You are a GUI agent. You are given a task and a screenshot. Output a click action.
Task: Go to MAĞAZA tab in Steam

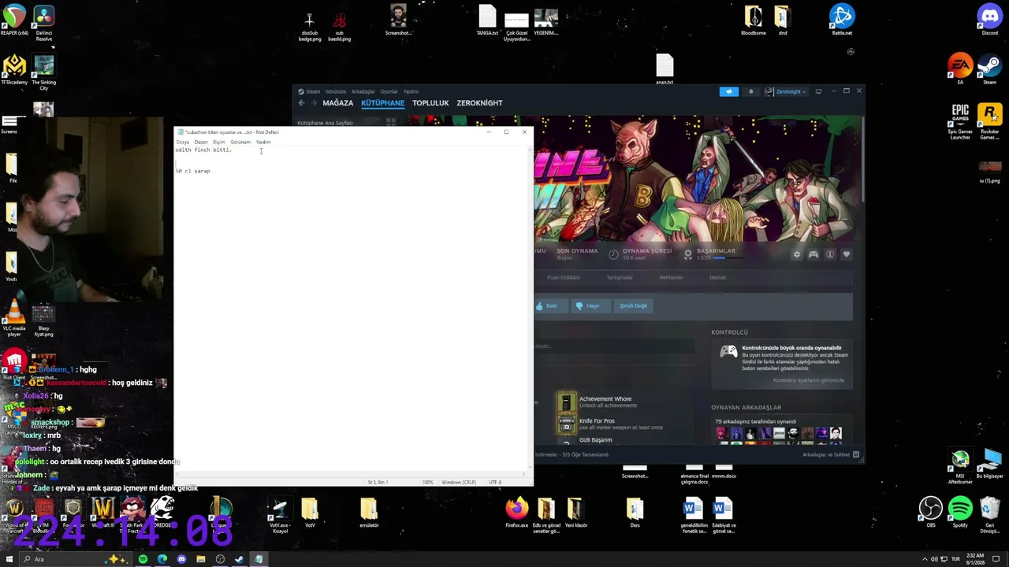337,103
